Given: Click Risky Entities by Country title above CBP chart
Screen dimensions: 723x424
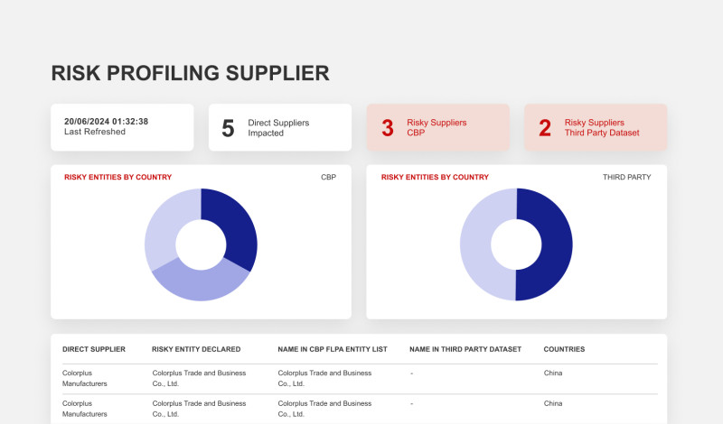Looking at the screenshot, I should [x=117, y=178].
